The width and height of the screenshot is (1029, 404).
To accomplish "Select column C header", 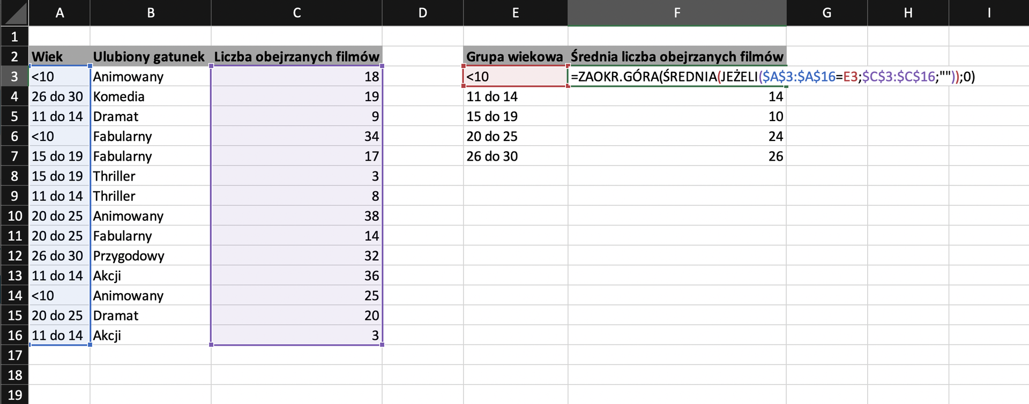I will pos(297,13).
